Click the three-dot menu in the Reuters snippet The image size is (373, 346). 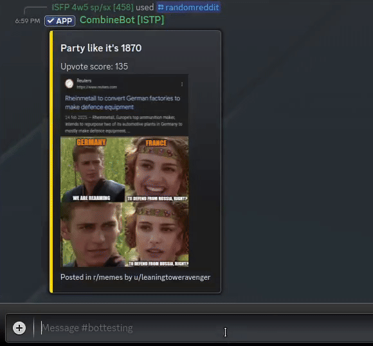click(182, 84)
